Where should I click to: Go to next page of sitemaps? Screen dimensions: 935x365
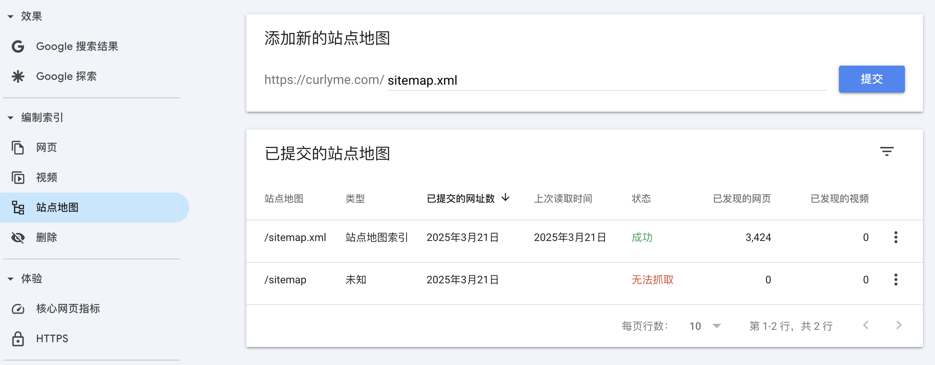(899, 325)
